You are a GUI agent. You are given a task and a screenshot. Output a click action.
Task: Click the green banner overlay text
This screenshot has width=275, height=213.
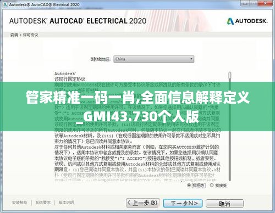(137, 107)
